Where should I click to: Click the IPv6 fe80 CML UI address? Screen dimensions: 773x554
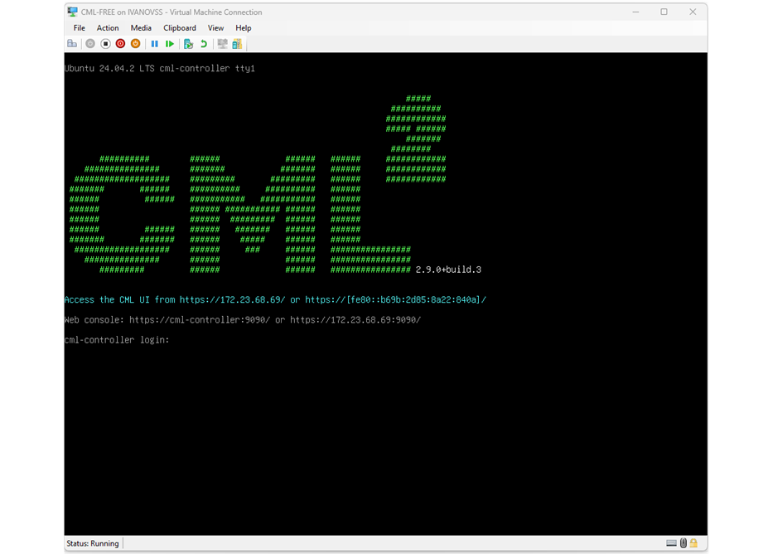395,300
